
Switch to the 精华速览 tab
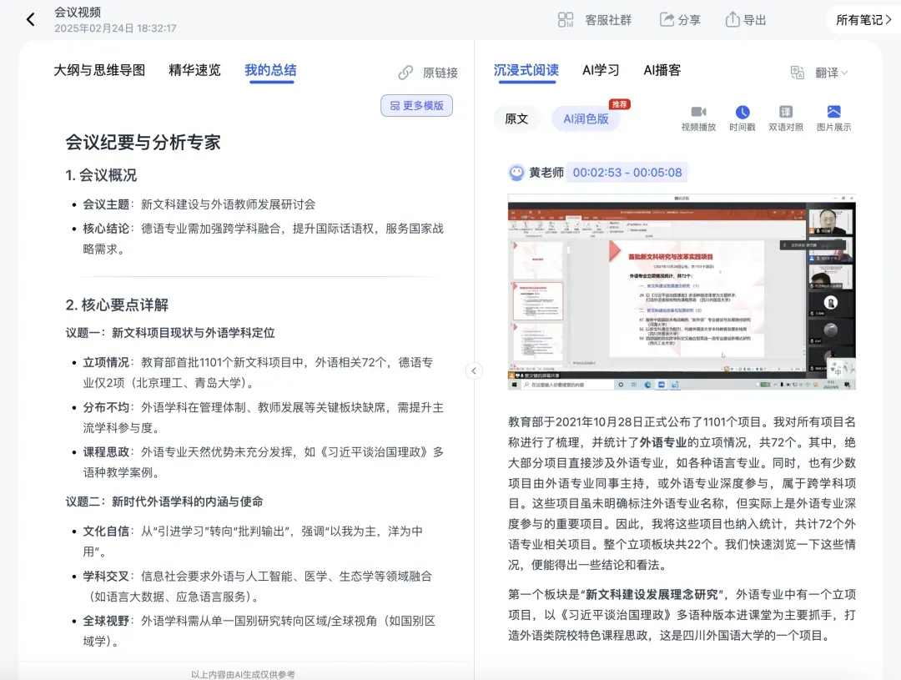click(194, 70)
